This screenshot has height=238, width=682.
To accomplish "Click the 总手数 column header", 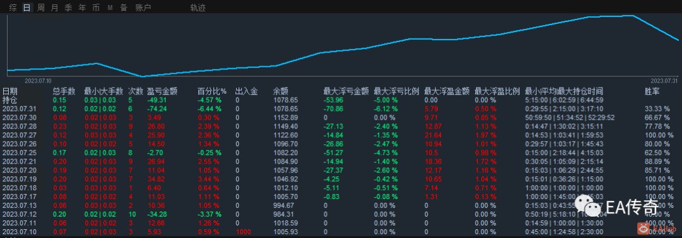I will click(x=64, y=91).
